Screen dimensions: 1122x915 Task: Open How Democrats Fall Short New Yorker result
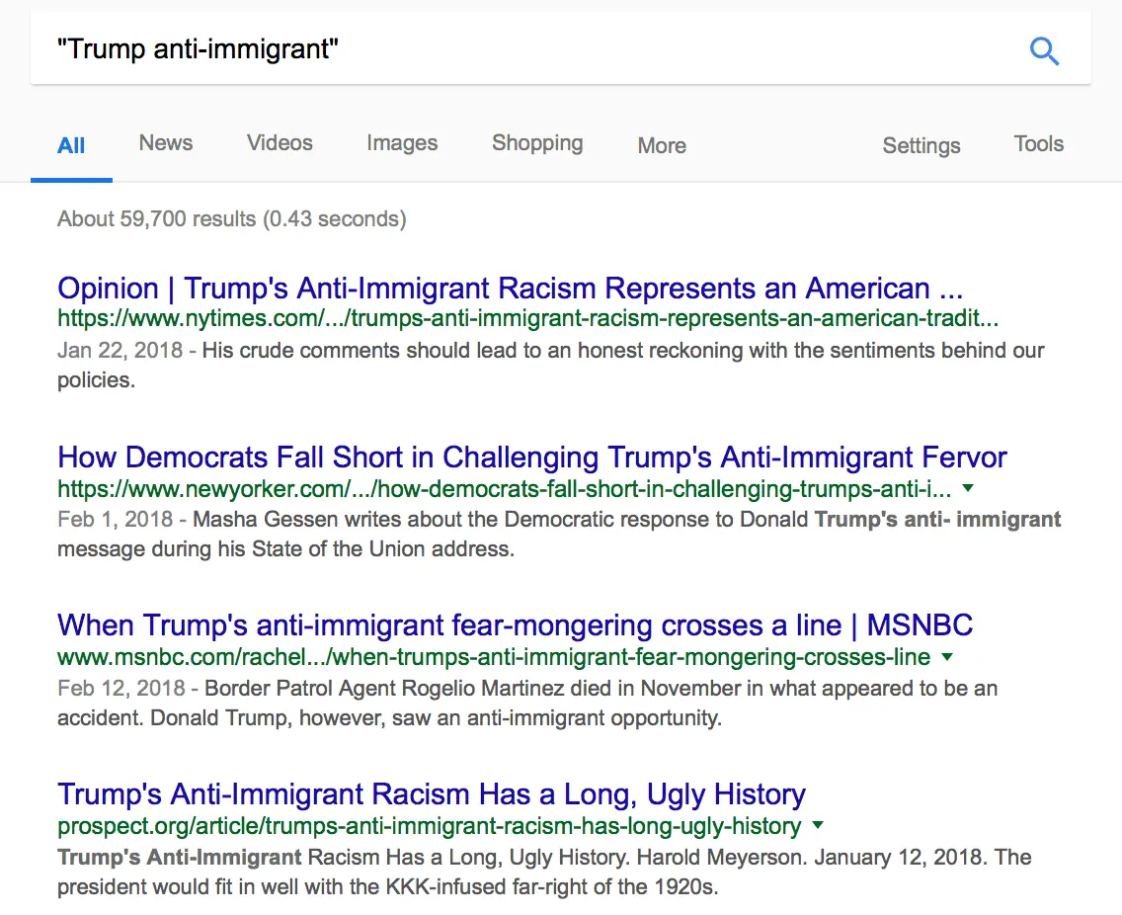pos(531,457)
